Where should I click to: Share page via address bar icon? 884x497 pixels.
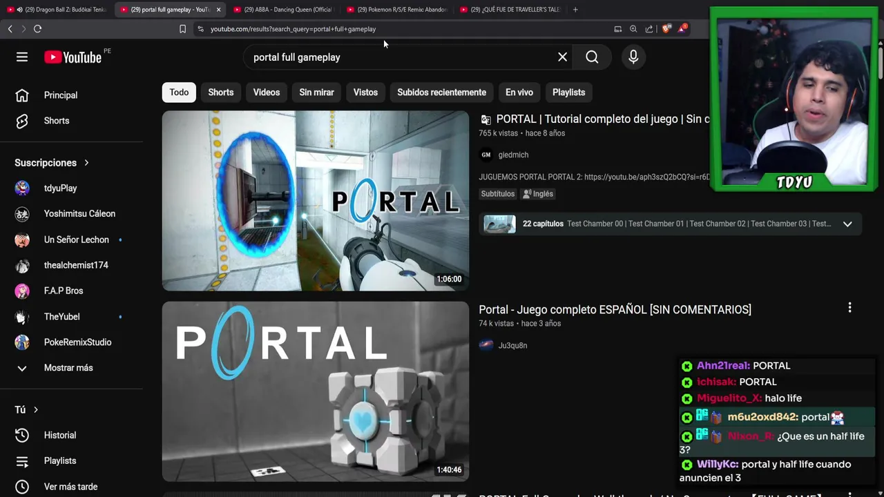point(649,29)
